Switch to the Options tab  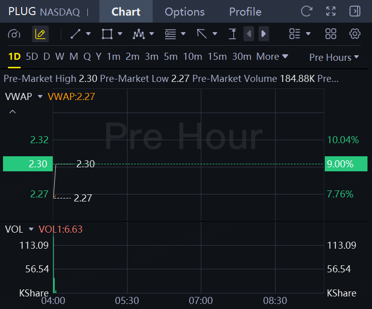(185, 12)
